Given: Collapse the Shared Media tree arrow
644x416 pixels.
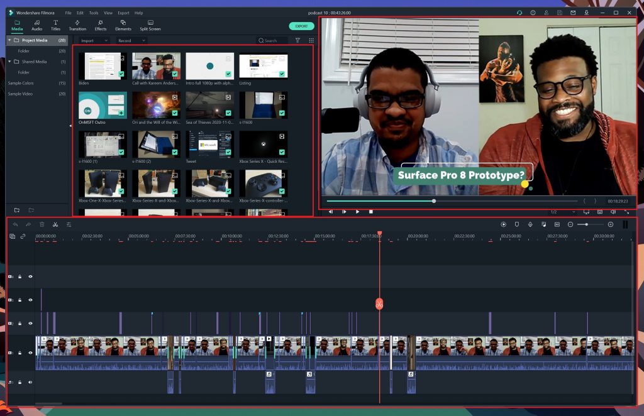Looking at the screenshot, I should tap(9, 62).
